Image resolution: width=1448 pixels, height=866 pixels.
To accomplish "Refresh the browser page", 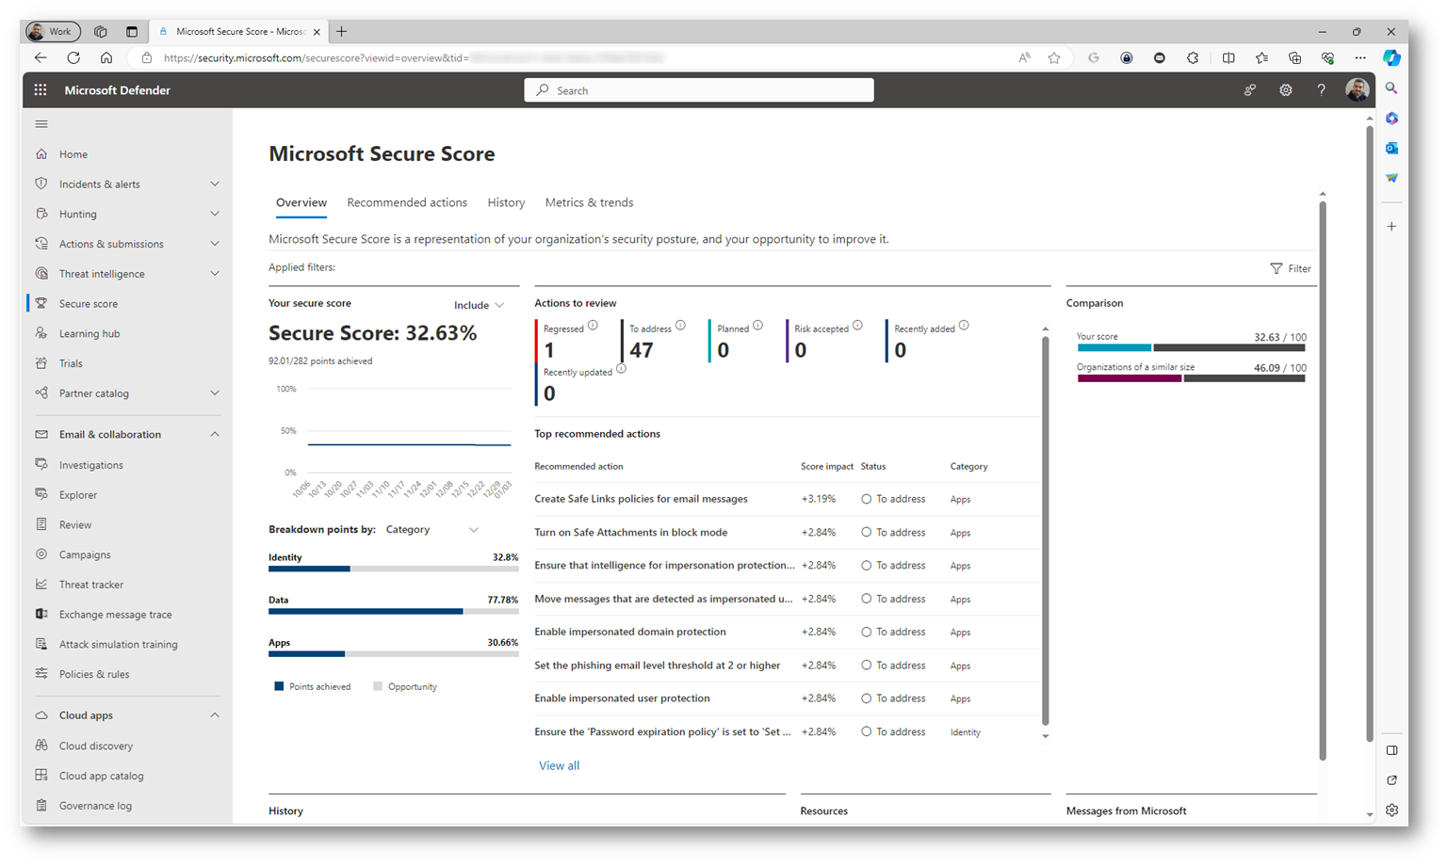I will (x=73, y=57).
